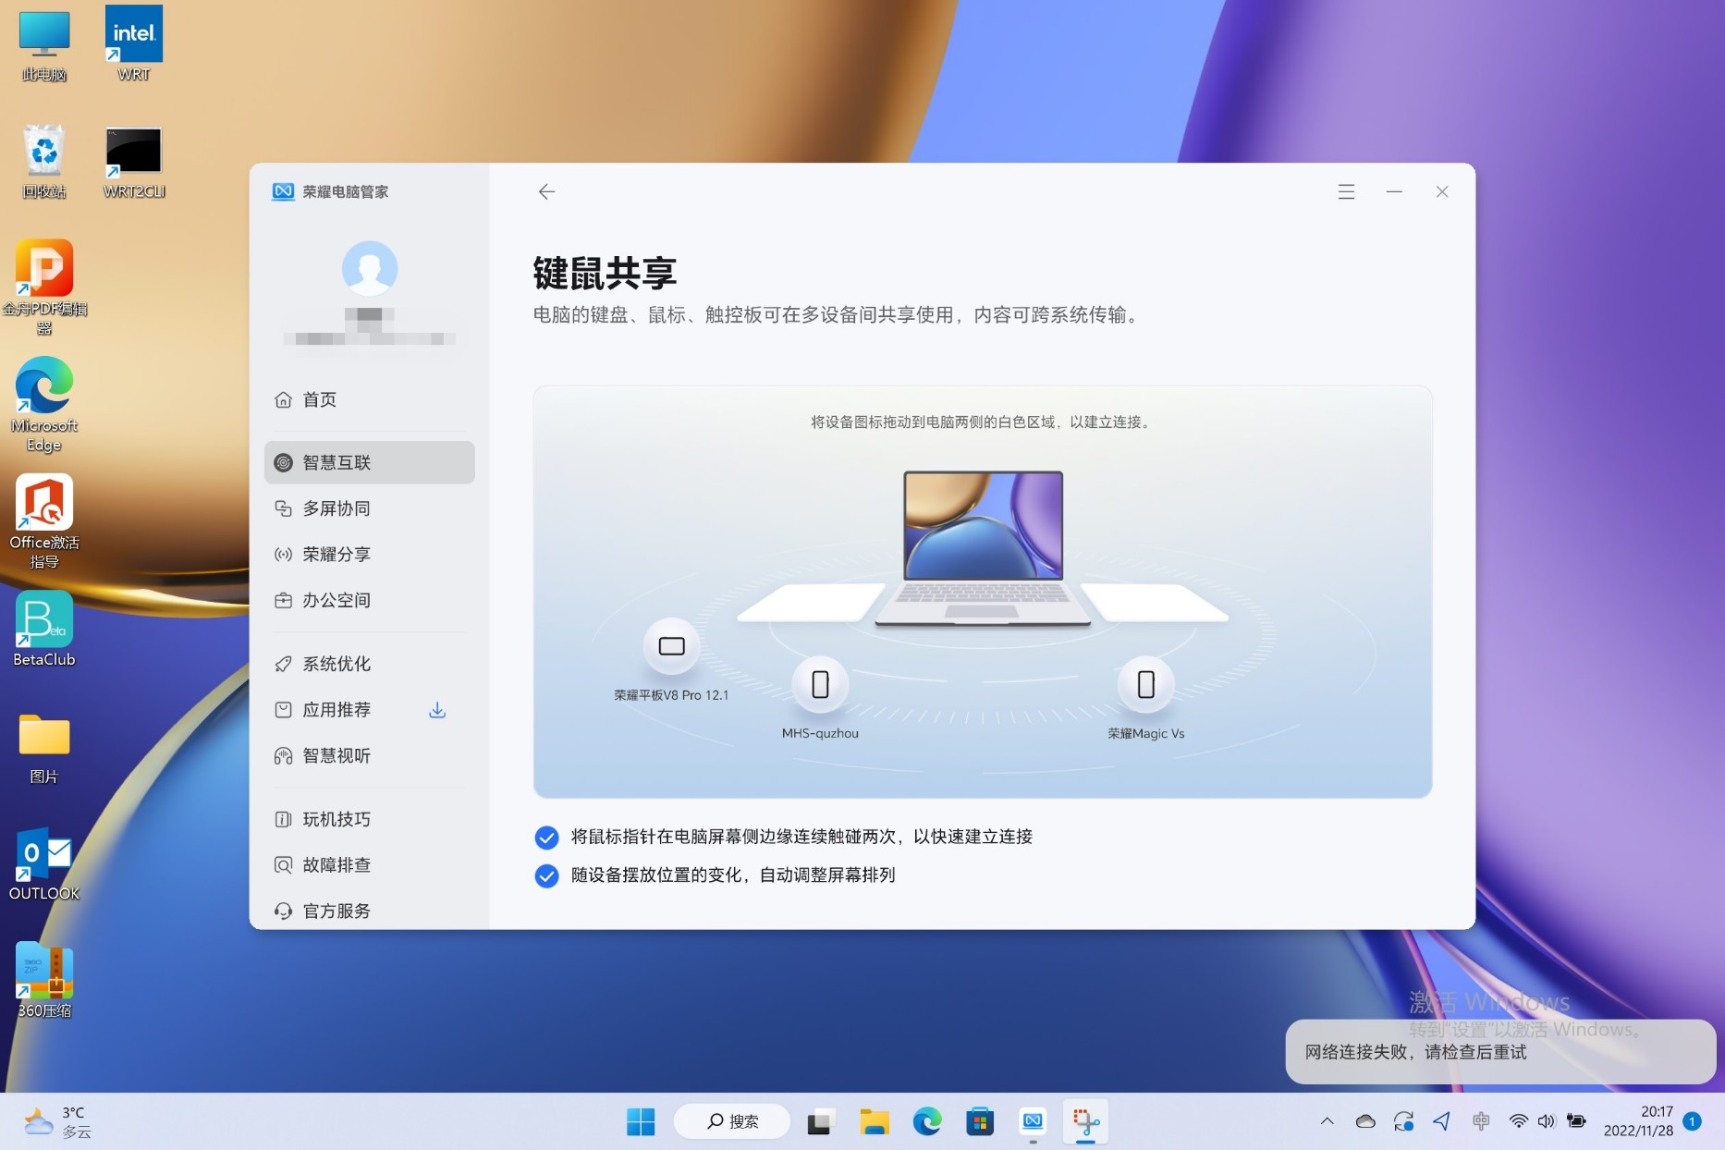This screenshot has height=1150, width=1725.
Task: Select the MHS-quzhou phone device icon
Action: [820, 685]
